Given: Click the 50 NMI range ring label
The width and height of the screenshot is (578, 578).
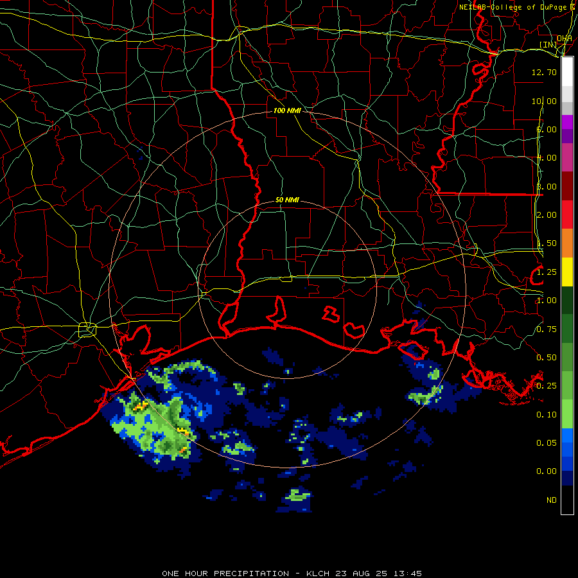Looking at the screenshot, I should tap(287, 200).
